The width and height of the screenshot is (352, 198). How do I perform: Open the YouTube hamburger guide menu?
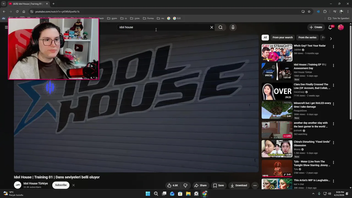click(6, 27)
